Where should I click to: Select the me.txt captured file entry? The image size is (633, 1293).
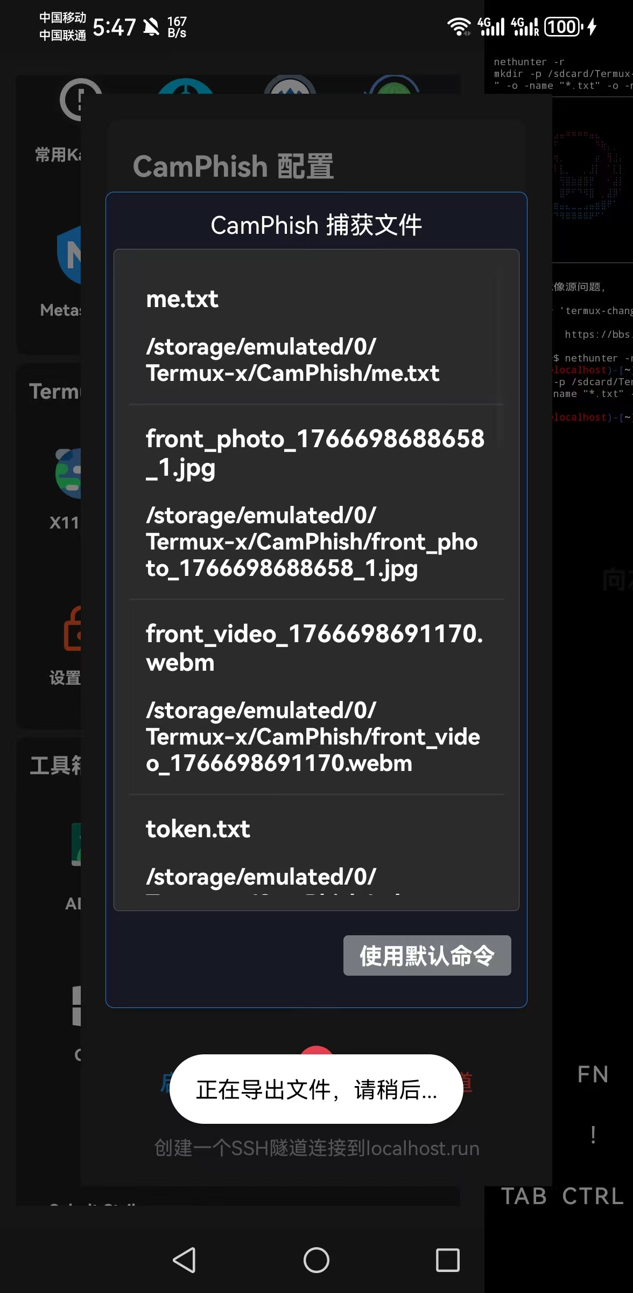[316, 335]
